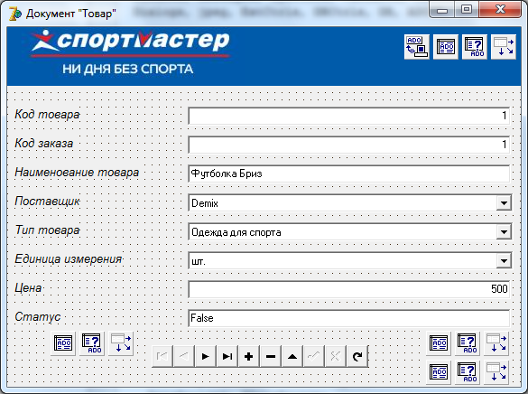Click the Demix value in the Поставщик combo box
Screen dimensions: 528x394
pyautogui.click(x=205, y=203)
